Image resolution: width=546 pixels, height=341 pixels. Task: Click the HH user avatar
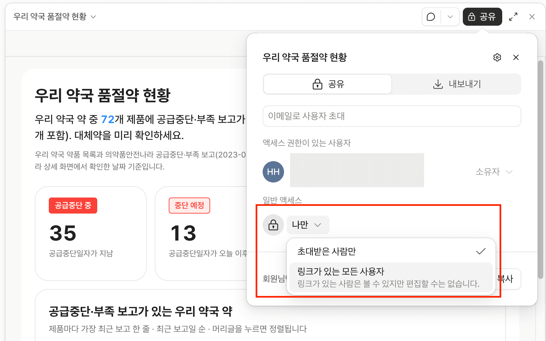pyautogui.click(x=273, y=172)
